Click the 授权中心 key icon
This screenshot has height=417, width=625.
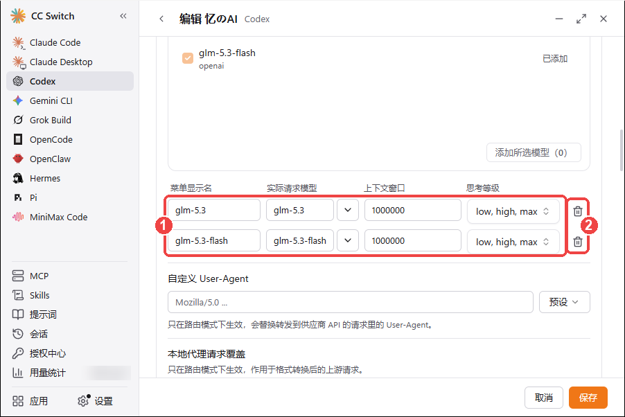tap(18, 353)
